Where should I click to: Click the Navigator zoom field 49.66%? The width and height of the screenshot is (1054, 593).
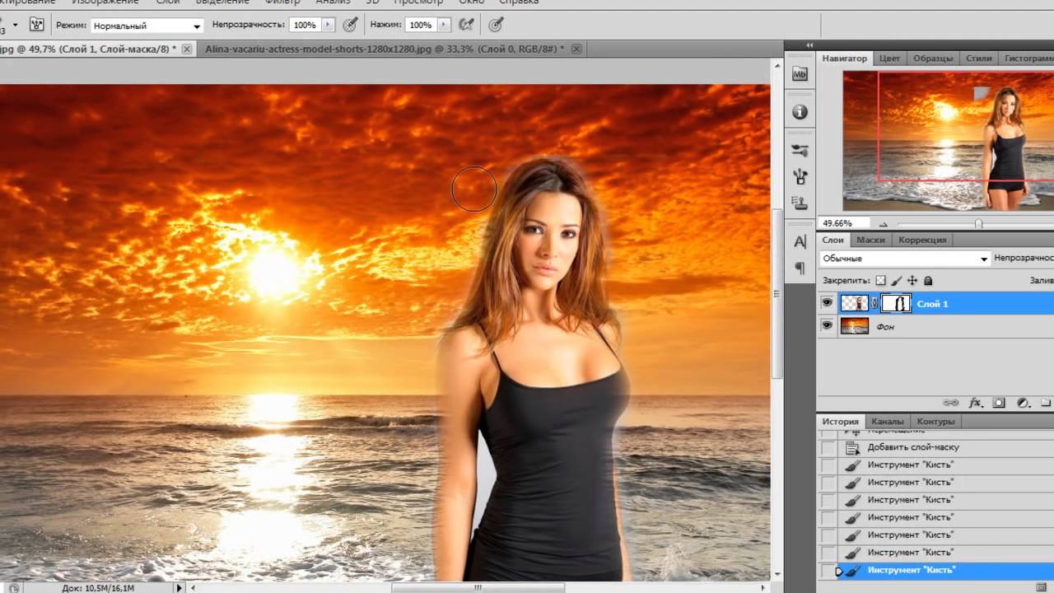[844, 223]
